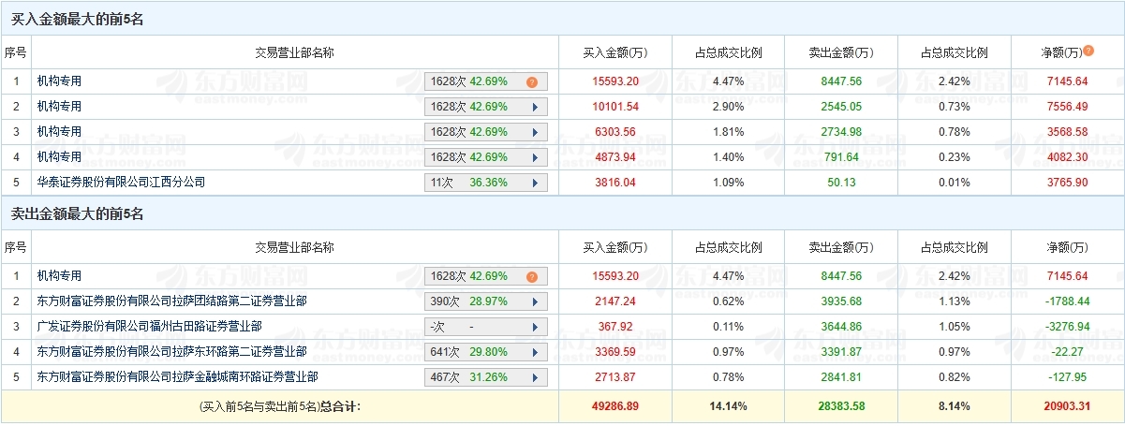Click the help icon beside the buy-table 净额(万) header
1125x426 pixels.
click(1088, 51)
